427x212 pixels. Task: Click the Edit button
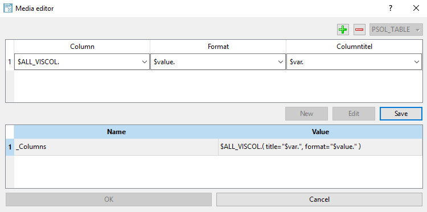click(354, 113)
